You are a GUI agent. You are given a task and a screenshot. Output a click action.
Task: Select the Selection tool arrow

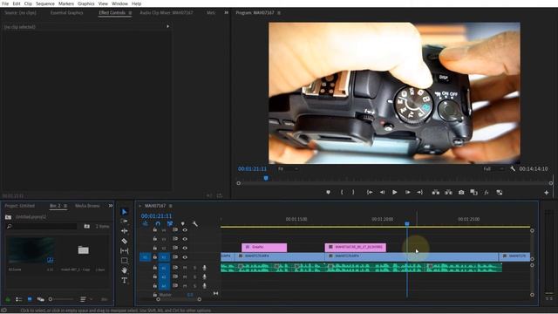(x=124, y=212)
